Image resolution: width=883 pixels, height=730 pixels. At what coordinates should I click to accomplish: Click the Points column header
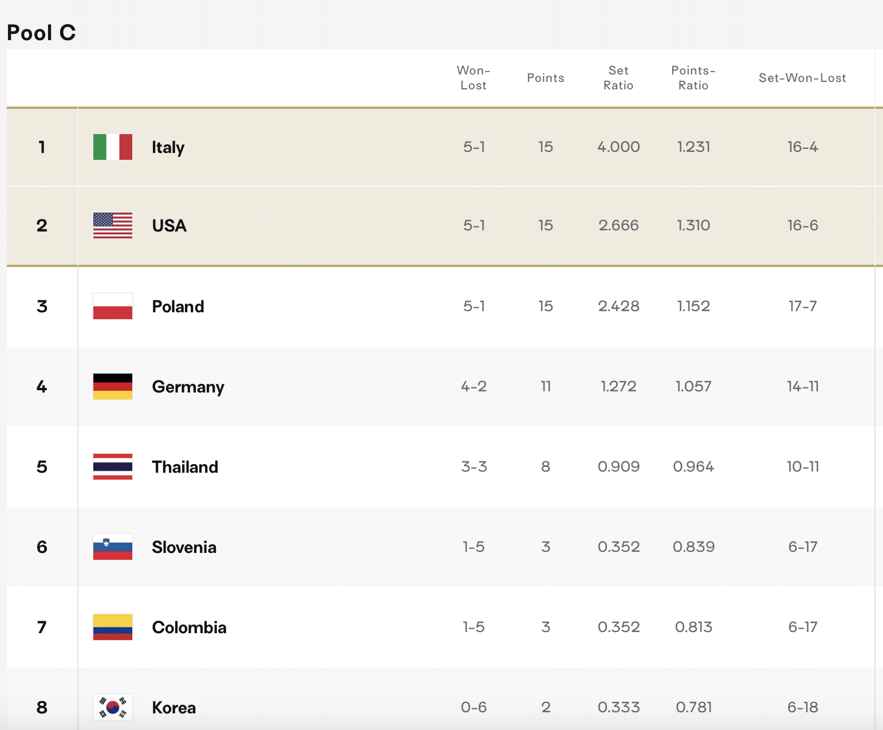pyautogui.click(x=545, y=78)
